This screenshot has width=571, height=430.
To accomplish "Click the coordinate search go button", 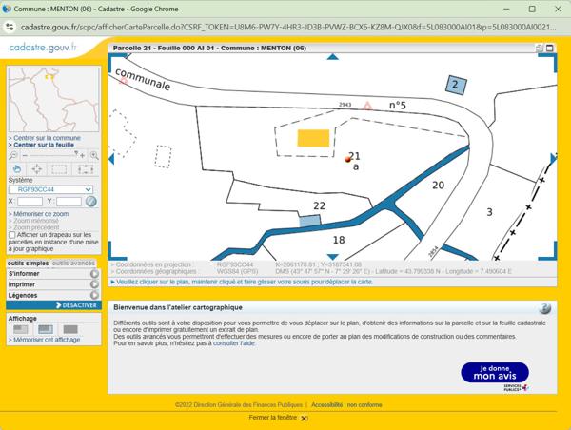I will 91,201.
